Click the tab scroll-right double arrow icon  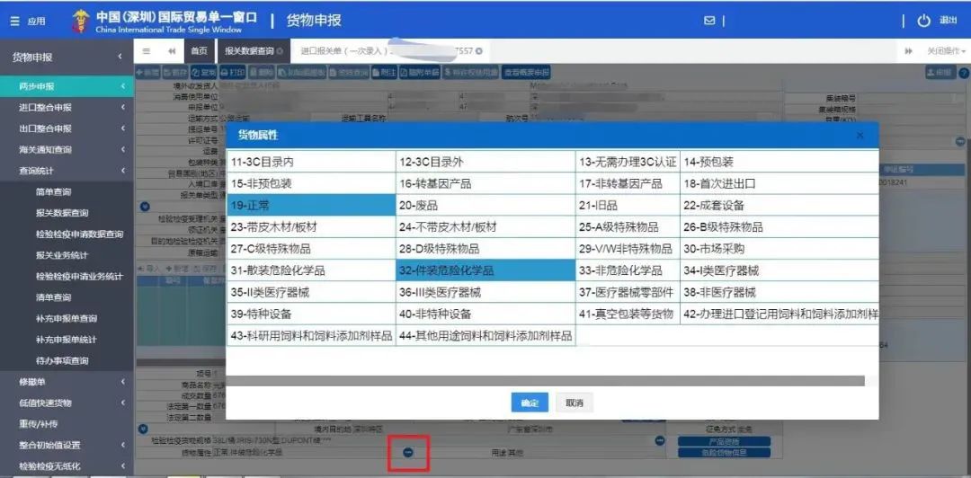pos(909,51)
